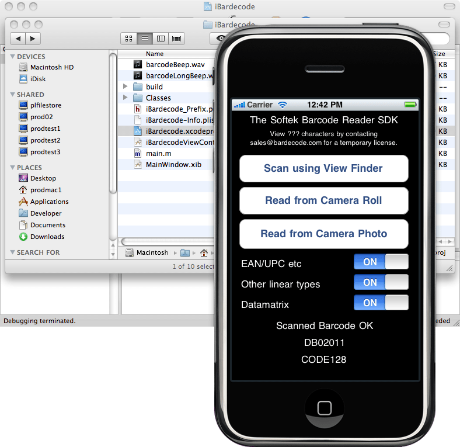Click the CODE128 barcode type text
This screenshot has height=447, width=460.
tap(324, 360)
